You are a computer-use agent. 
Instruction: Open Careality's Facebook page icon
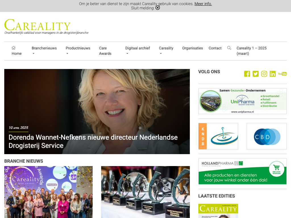247,74
